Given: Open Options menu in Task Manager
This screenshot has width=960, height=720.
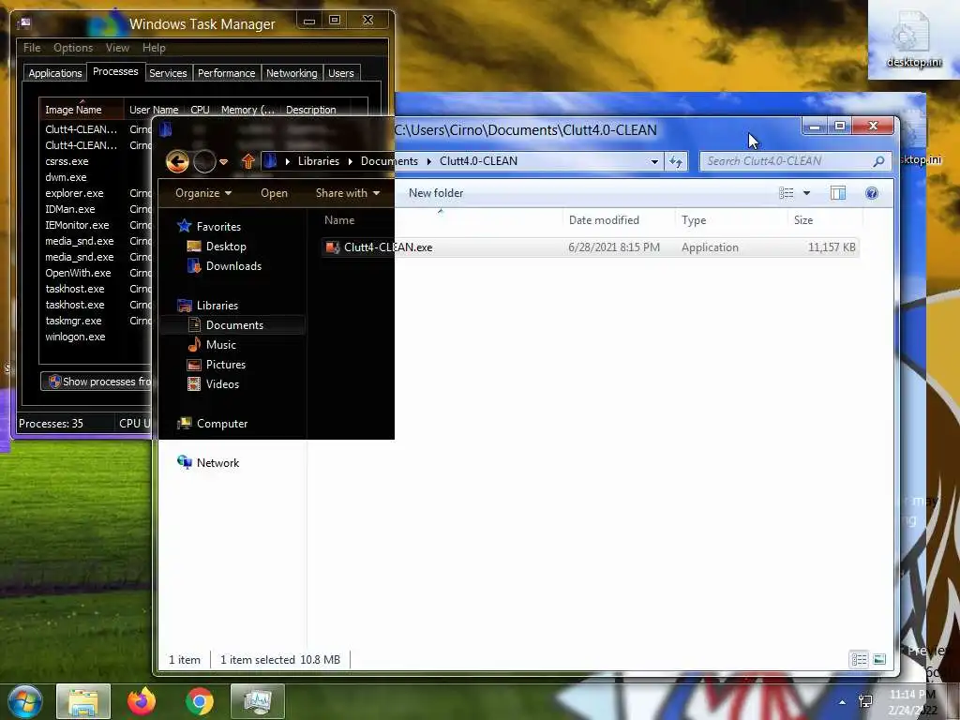Looking at the screenshot, I should (73, 48).
